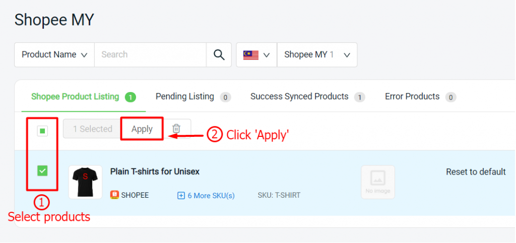
Task: Open the black T-shirt product thumbnail
Action: 85,182
